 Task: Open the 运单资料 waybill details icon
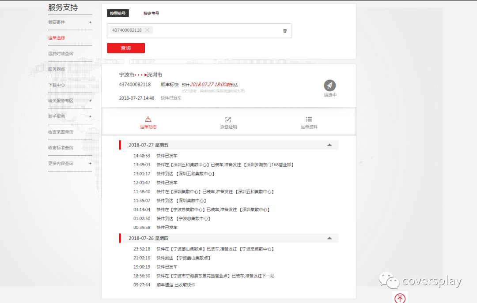pos(309,120)
